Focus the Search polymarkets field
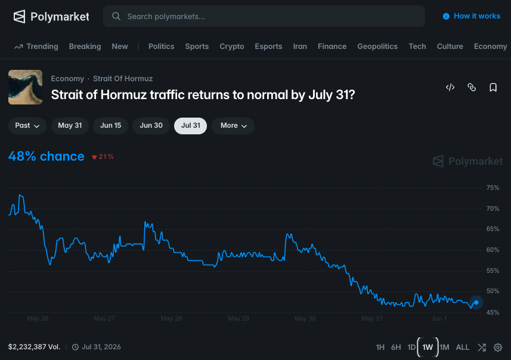Viewport: 511px width, 360px height. click(264, 16)
